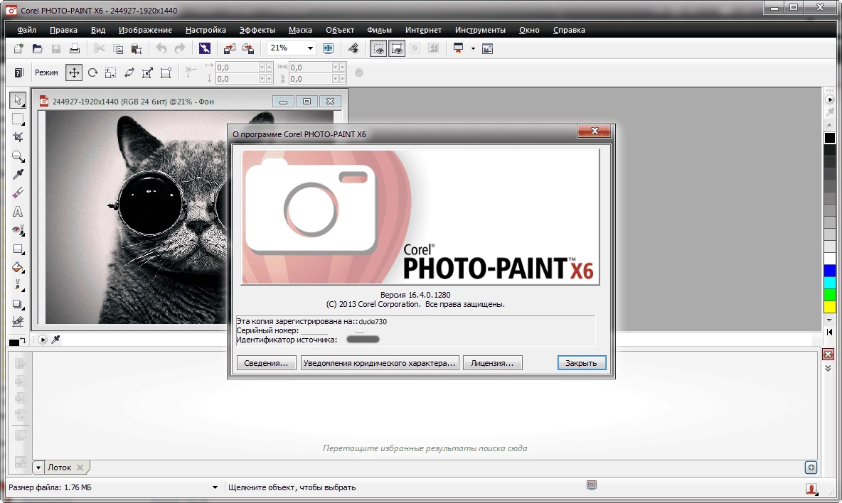Open the Лоток tray dropdown arrow
This screenshot has height=503, width=842.
[x=38, y=467]
